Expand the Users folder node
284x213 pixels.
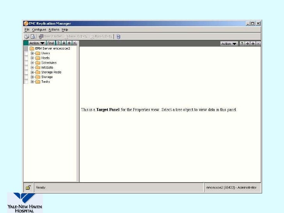pyautogui.click(x=32, y=53)
